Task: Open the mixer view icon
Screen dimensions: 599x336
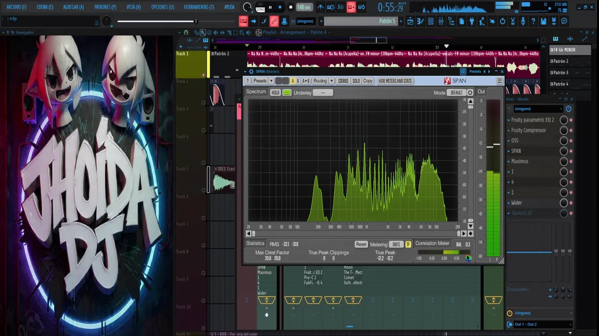Action: click(441, 21)
